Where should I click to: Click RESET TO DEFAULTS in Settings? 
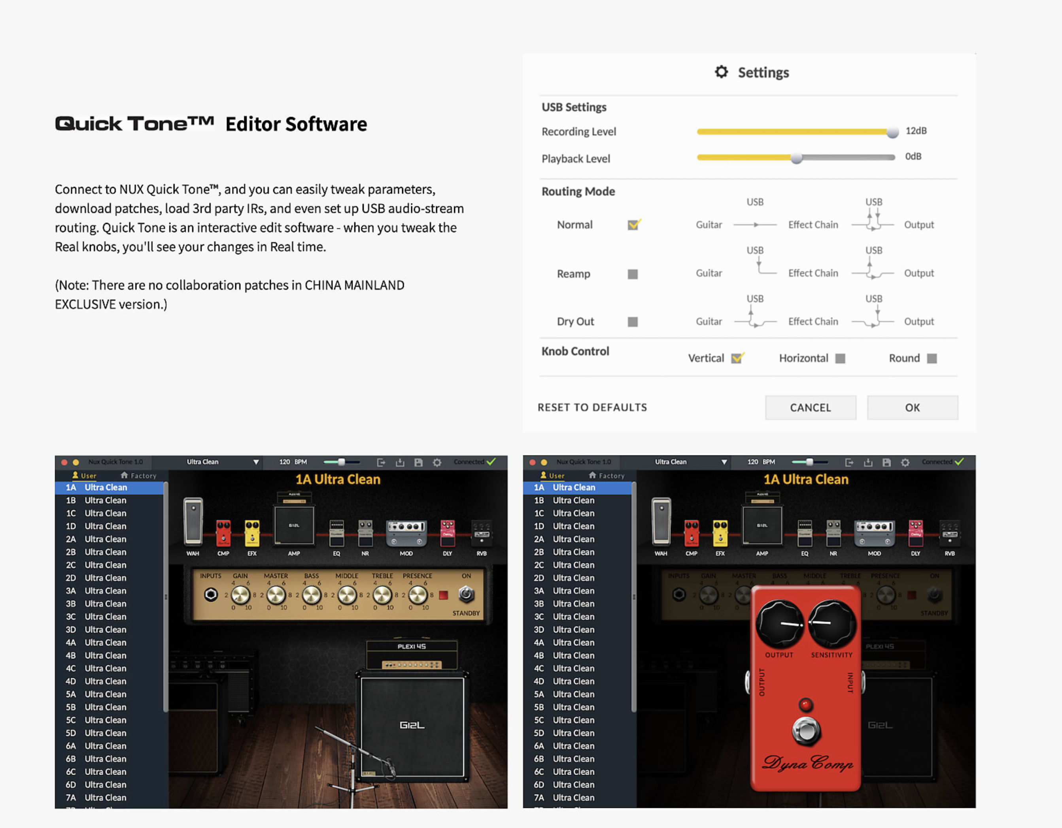click(x=592, y=407)
